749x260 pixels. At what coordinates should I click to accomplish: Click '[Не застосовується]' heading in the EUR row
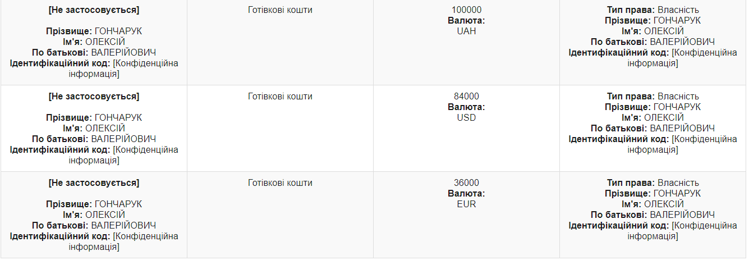pyautogui.click(x=94, y=183)
